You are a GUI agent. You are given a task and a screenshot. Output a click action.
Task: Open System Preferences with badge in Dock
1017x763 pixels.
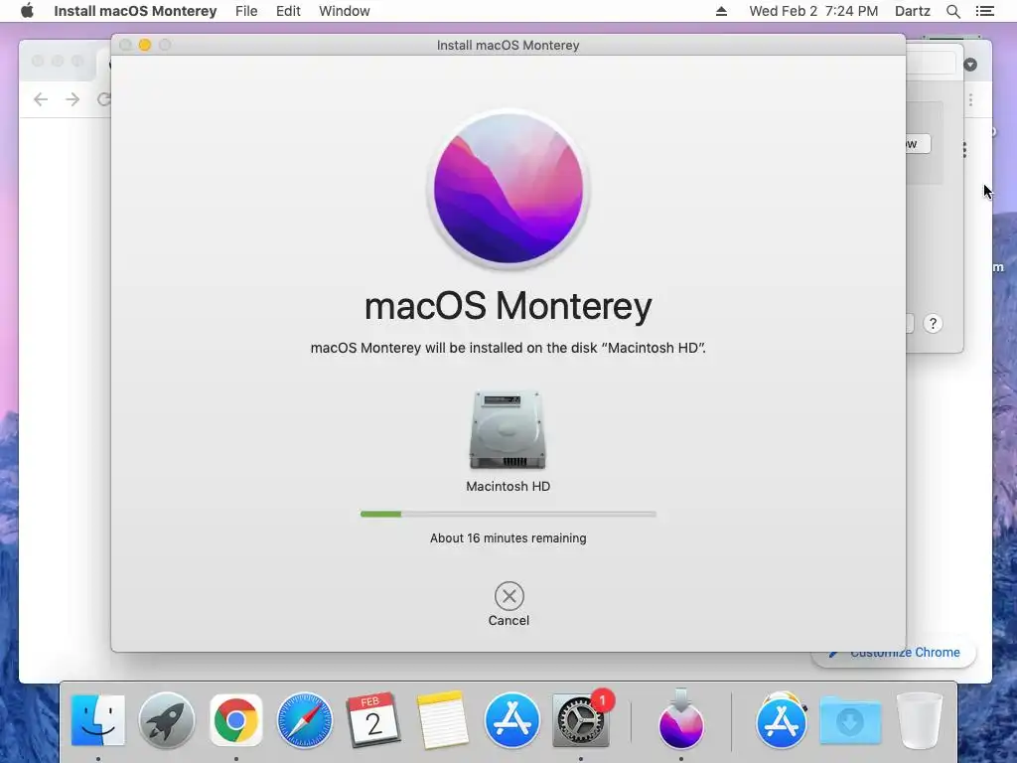(x=580, y=720)
